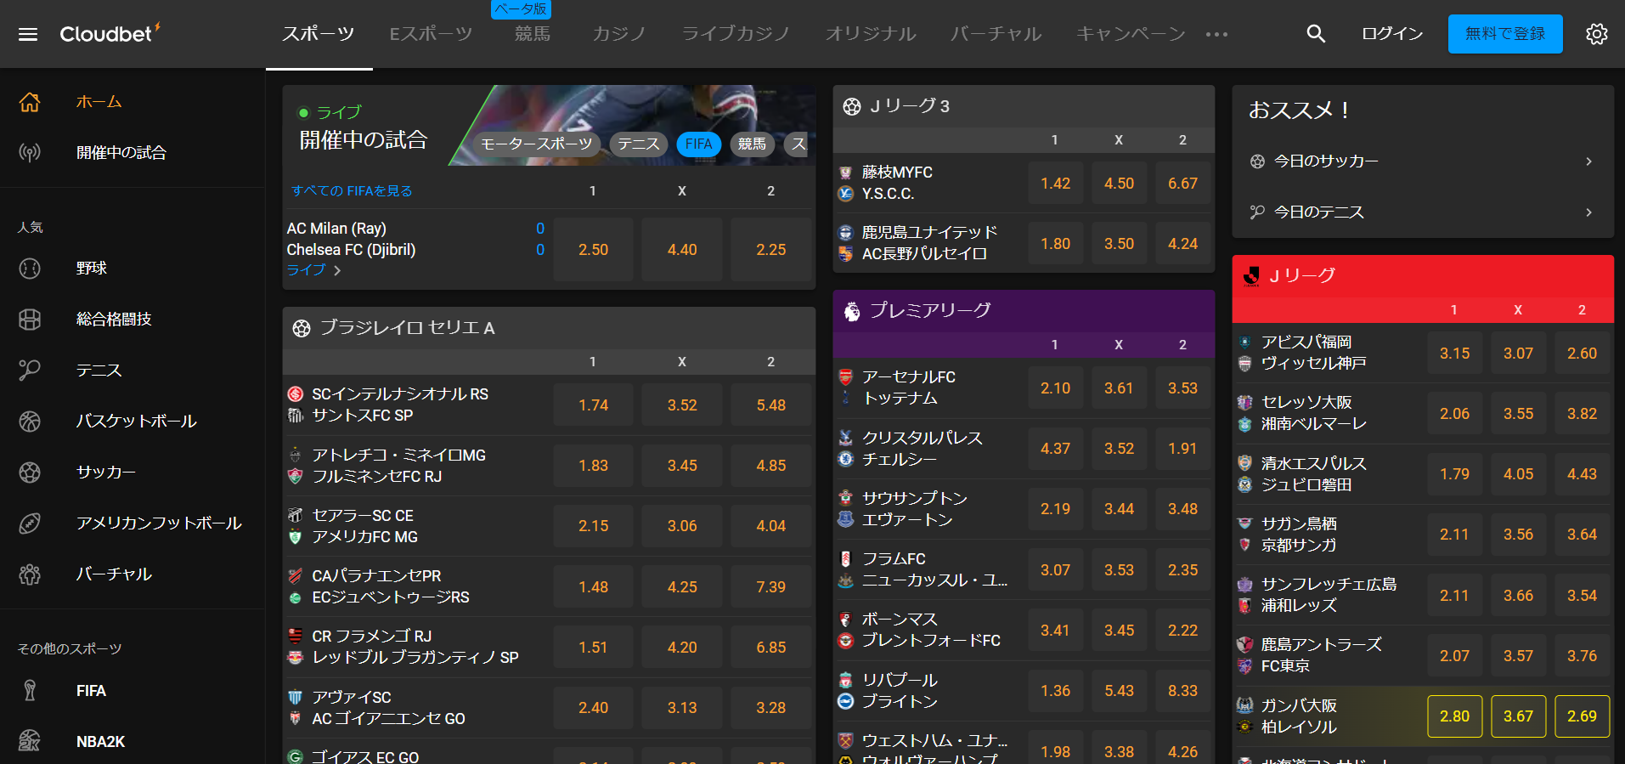Click the home icon in sidebar
1625x764 pixels.
click(30, 102)
